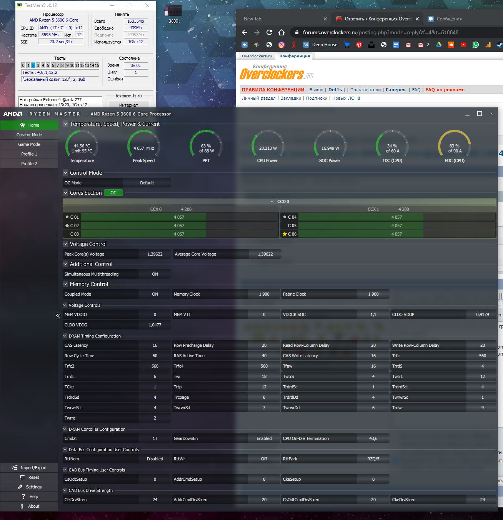Click the C 05 core speed bar
Image resolution: width=503 pixels, height=520 pixels.
point(397,226)
